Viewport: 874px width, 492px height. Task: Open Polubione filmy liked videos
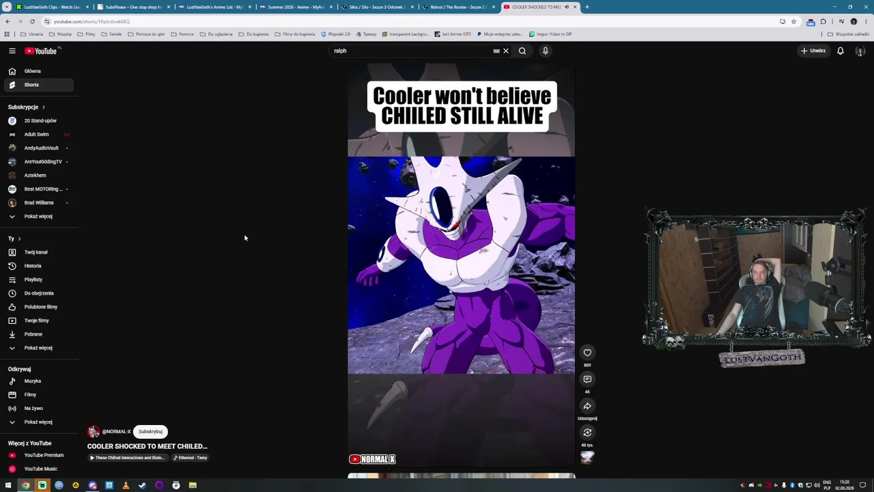pos(38,307)
